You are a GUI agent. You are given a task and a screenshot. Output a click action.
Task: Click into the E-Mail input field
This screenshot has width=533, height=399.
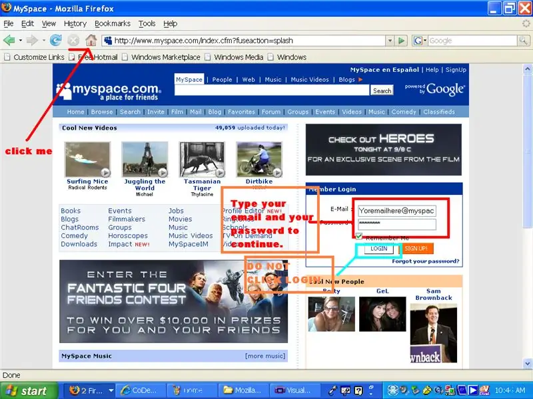coord(396,211)
